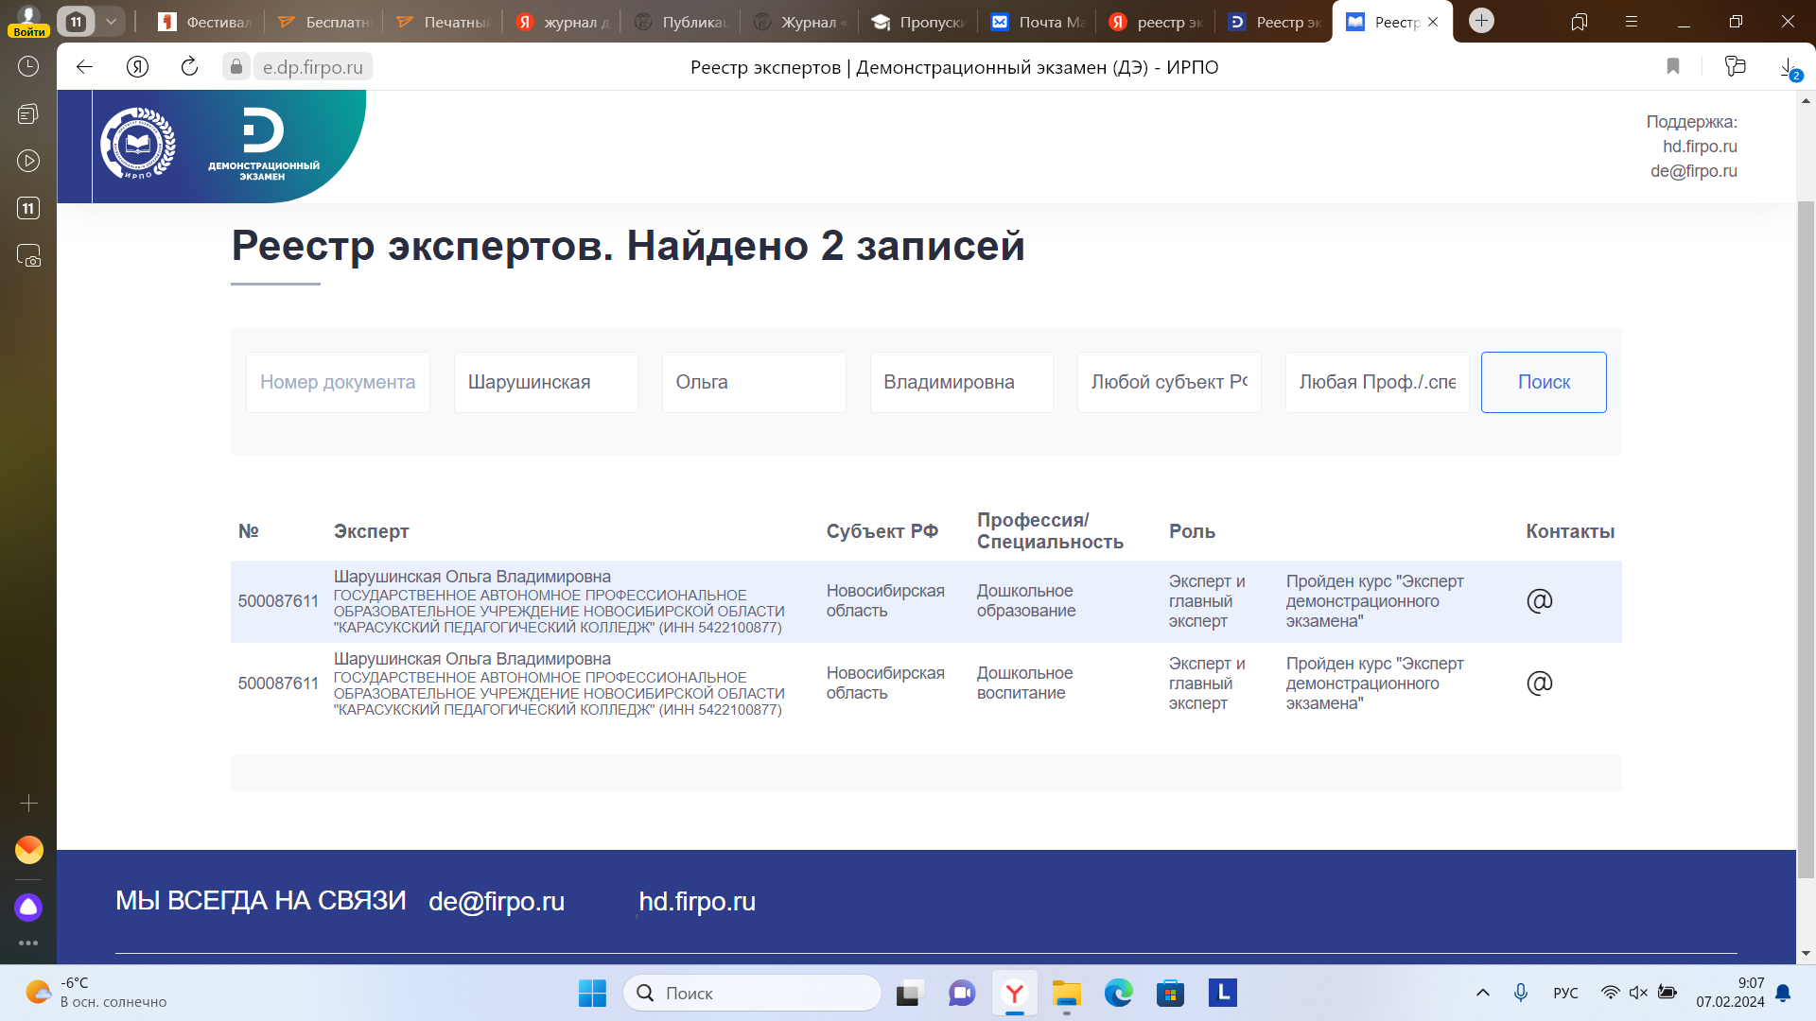The width and height of the screenshot is (1816, 1021).
Task: Open history clock icon in sidebar
Action: pyautogui.click(x=28, y=66)
